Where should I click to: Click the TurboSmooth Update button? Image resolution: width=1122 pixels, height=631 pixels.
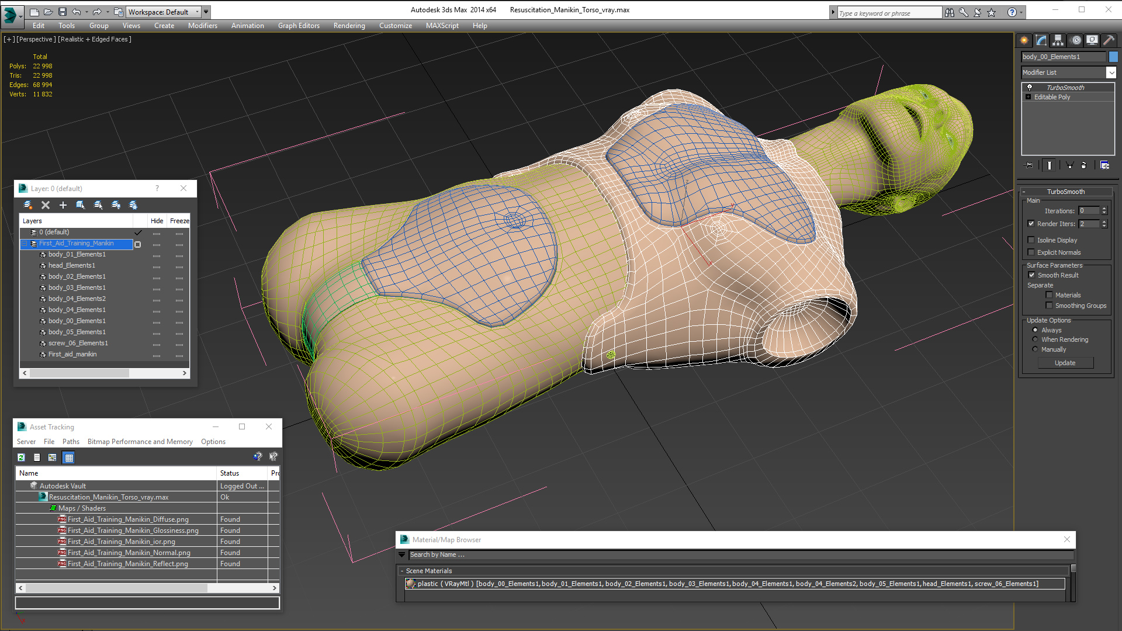[x=1065, y=363]
